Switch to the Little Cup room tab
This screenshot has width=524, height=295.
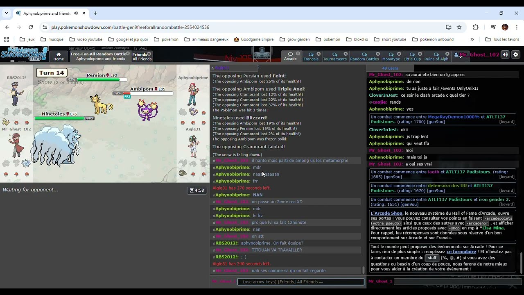[412, 57]
